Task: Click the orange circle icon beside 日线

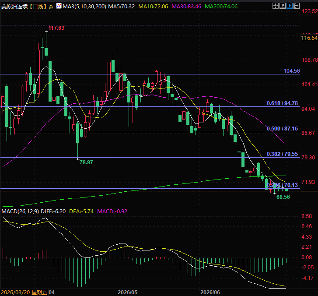Action: (51, 7)
